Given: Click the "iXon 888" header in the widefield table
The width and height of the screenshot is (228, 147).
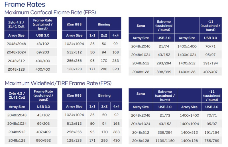Looking at the screenshot, I should coord(74,96).
